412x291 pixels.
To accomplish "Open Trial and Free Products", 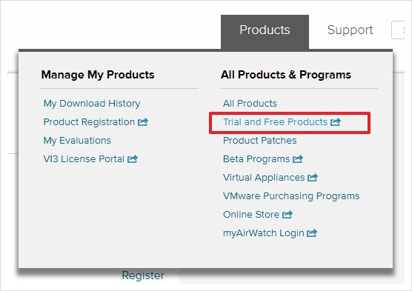I will click(275, 122).
